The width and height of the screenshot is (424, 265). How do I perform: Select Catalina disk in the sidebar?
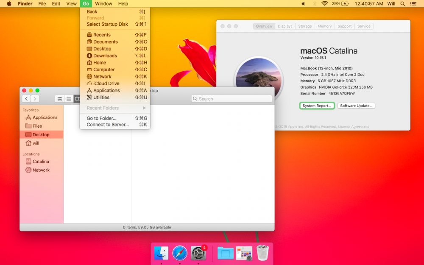(42, 162)
